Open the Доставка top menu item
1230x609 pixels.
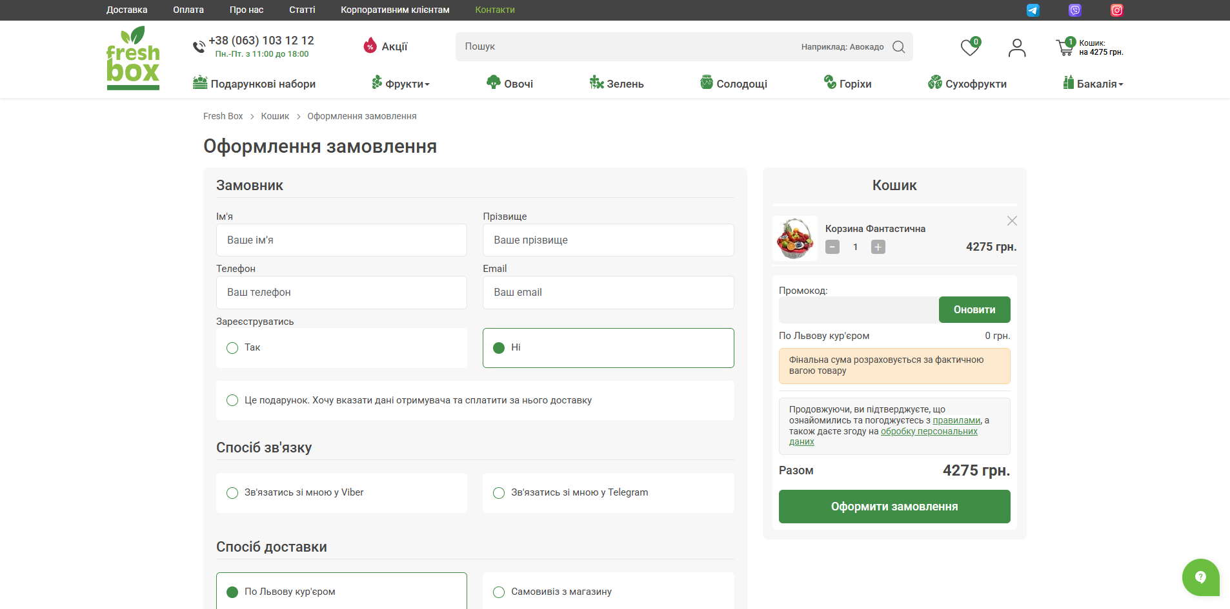pyautogui.click(x=126, y=10)
